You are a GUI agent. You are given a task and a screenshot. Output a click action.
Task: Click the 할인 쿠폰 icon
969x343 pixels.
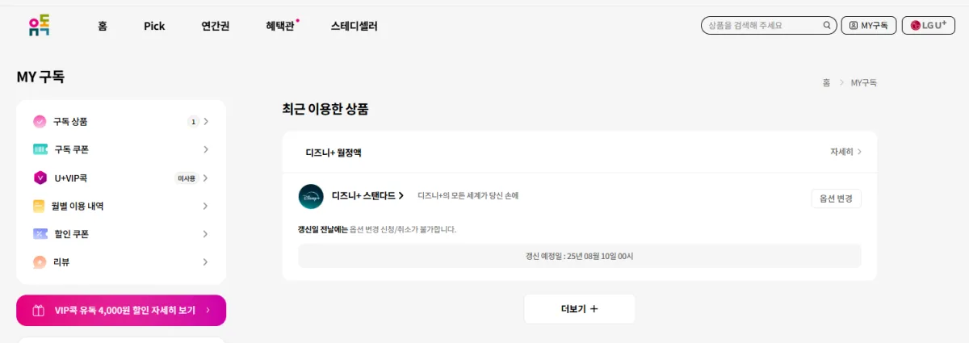[40, 234]
